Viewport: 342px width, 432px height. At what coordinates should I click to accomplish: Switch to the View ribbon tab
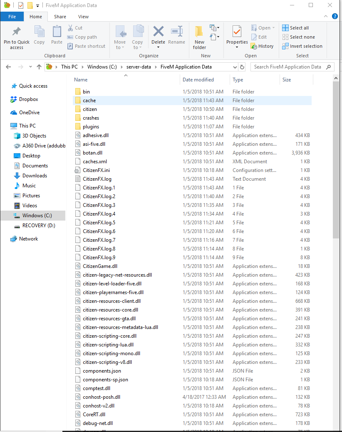(x=83, y=17)
